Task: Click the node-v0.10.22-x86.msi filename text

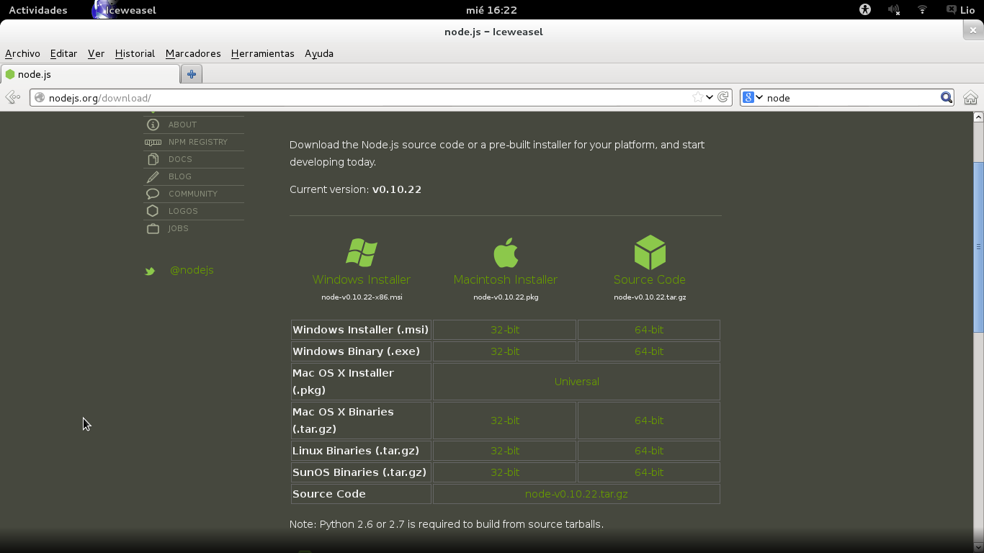Action: click(362, 297)
